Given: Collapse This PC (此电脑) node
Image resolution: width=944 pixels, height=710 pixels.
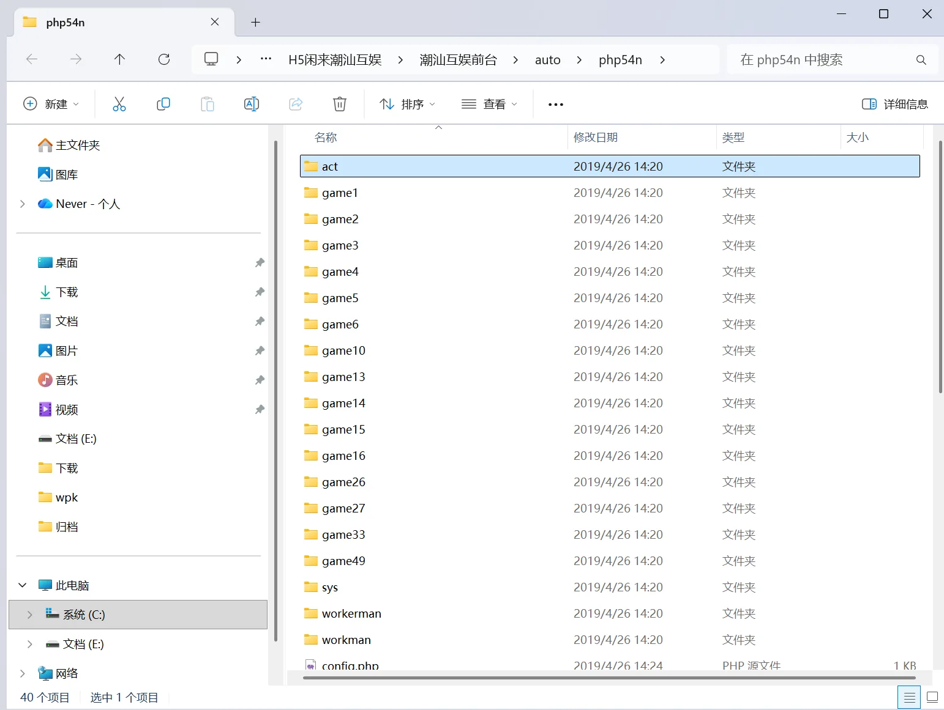Looking at the screenshot, I should click(23, 585).
